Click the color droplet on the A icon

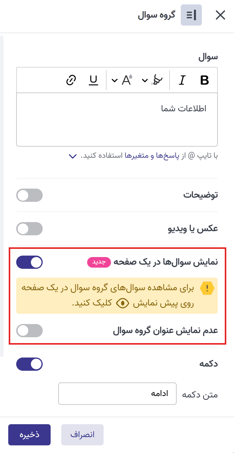[131, 75]
